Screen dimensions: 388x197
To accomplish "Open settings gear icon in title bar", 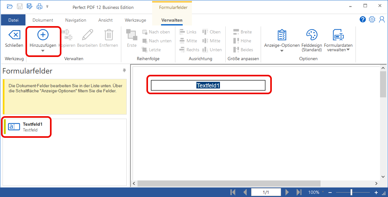I will coord(372,20).
